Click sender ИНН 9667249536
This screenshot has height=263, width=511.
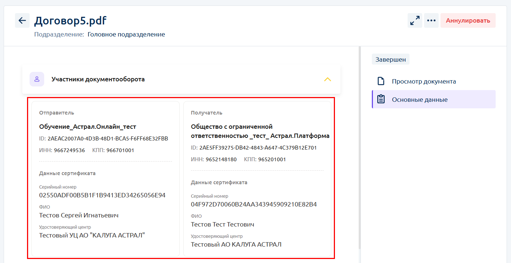pos(69,150)
